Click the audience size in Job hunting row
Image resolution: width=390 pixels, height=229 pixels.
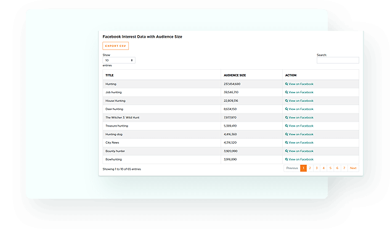[231, 92]
